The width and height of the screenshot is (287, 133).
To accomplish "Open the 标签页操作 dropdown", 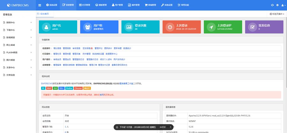I will [x=277, y=14].
